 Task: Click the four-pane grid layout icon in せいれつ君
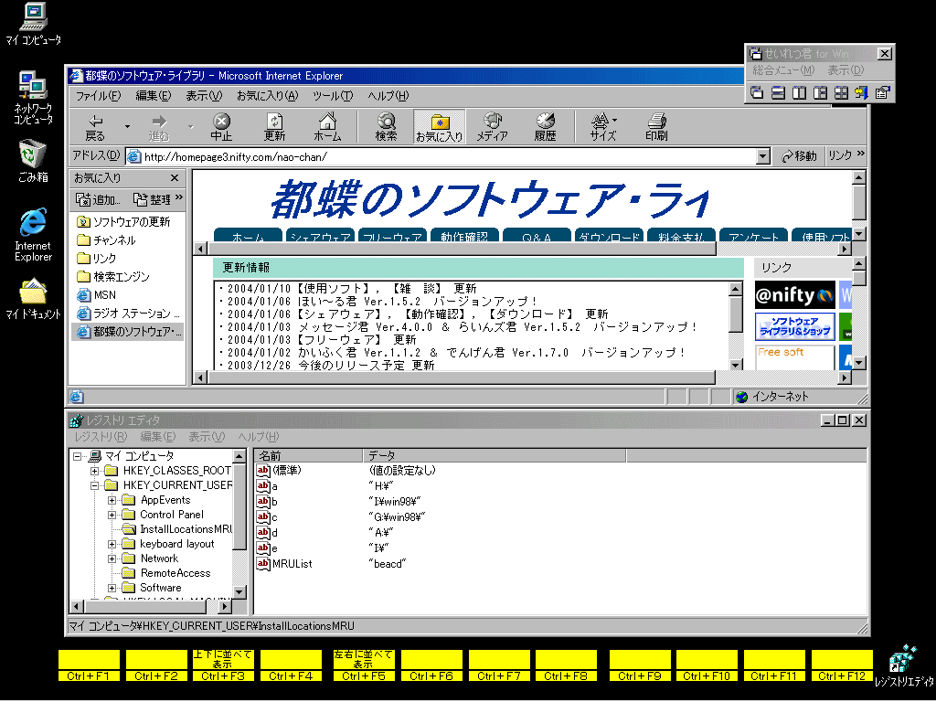point(841,92)
